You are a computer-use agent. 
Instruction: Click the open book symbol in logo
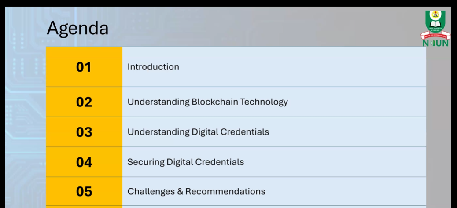pyautogui.click(x=435, y=24)
